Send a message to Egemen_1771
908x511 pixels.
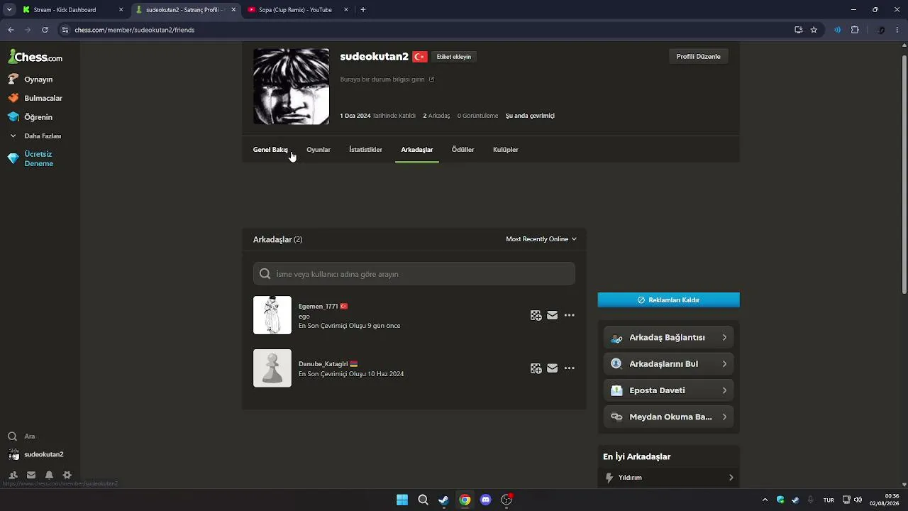click(553, 316)
